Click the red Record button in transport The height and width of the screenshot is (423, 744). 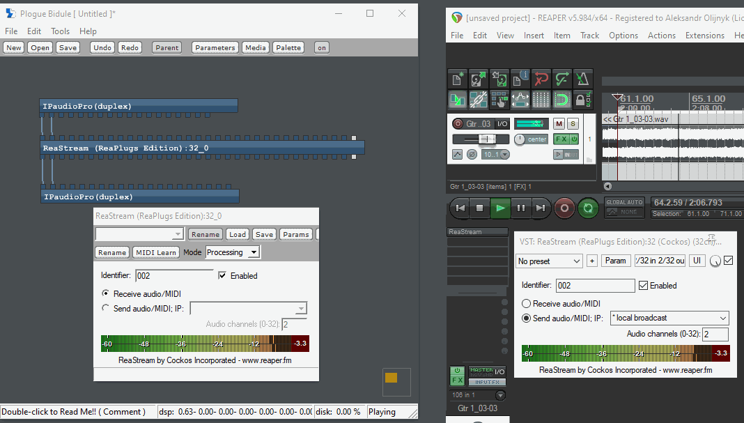pyautogui.click(x=564, y=208)
